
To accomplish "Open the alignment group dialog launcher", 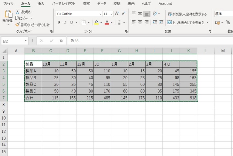I will click(x=210, y=31).
